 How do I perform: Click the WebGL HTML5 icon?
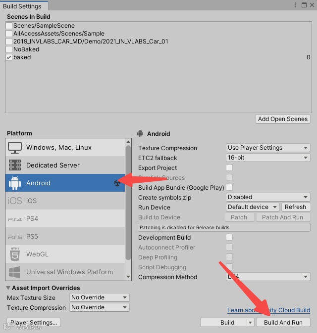15,254
